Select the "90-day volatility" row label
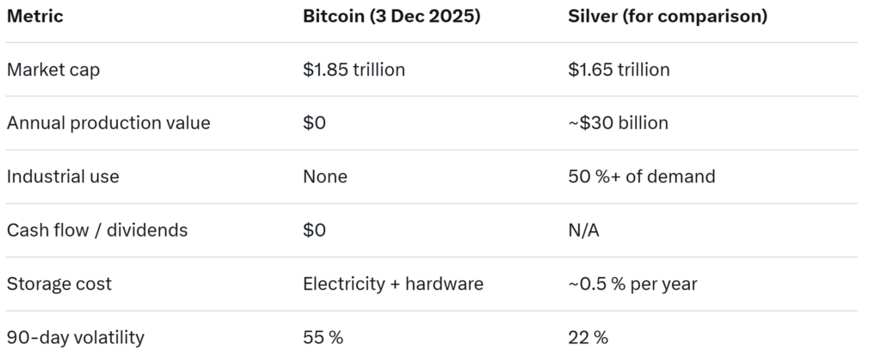 click(76, 337)
